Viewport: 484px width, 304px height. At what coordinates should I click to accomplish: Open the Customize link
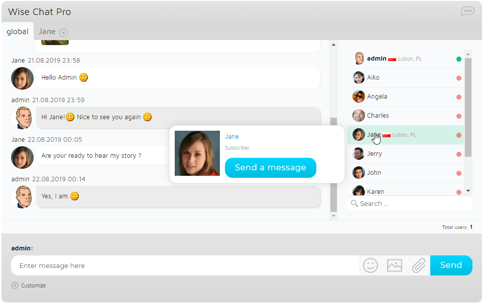(x=33, y=285)
